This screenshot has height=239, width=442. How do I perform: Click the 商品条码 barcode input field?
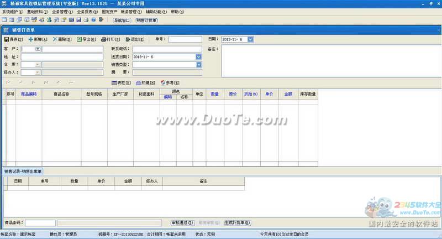point(40,223)
